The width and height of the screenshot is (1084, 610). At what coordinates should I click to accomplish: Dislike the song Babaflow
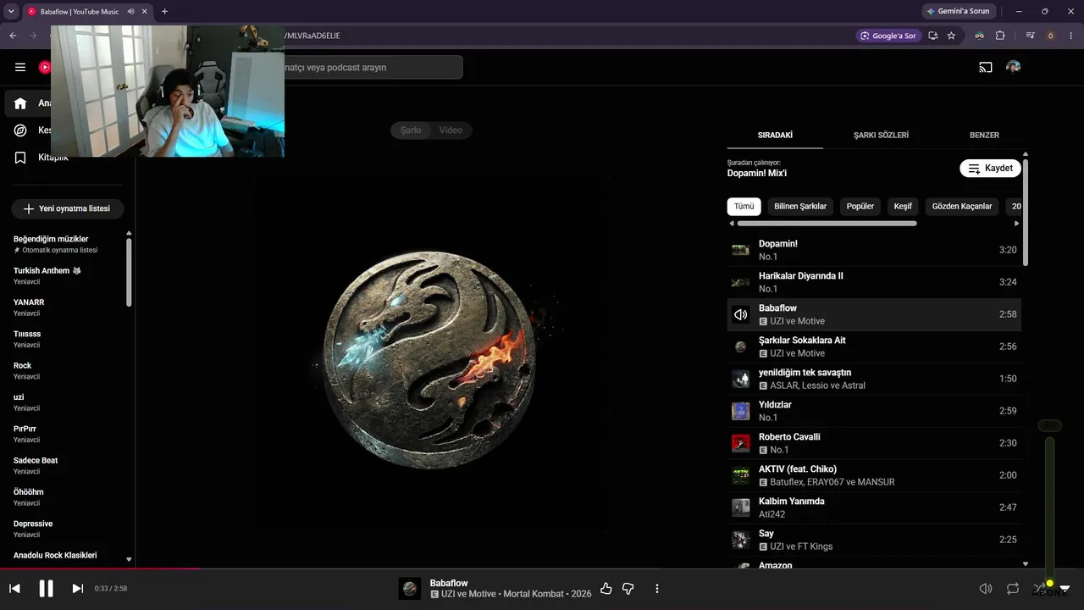628,588
